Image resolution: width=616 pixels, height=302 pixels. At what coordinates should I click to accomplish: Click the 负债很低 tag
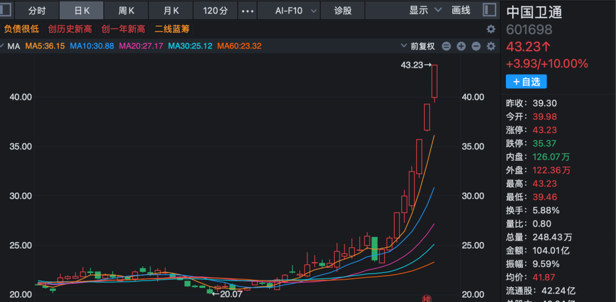[22, 29]
